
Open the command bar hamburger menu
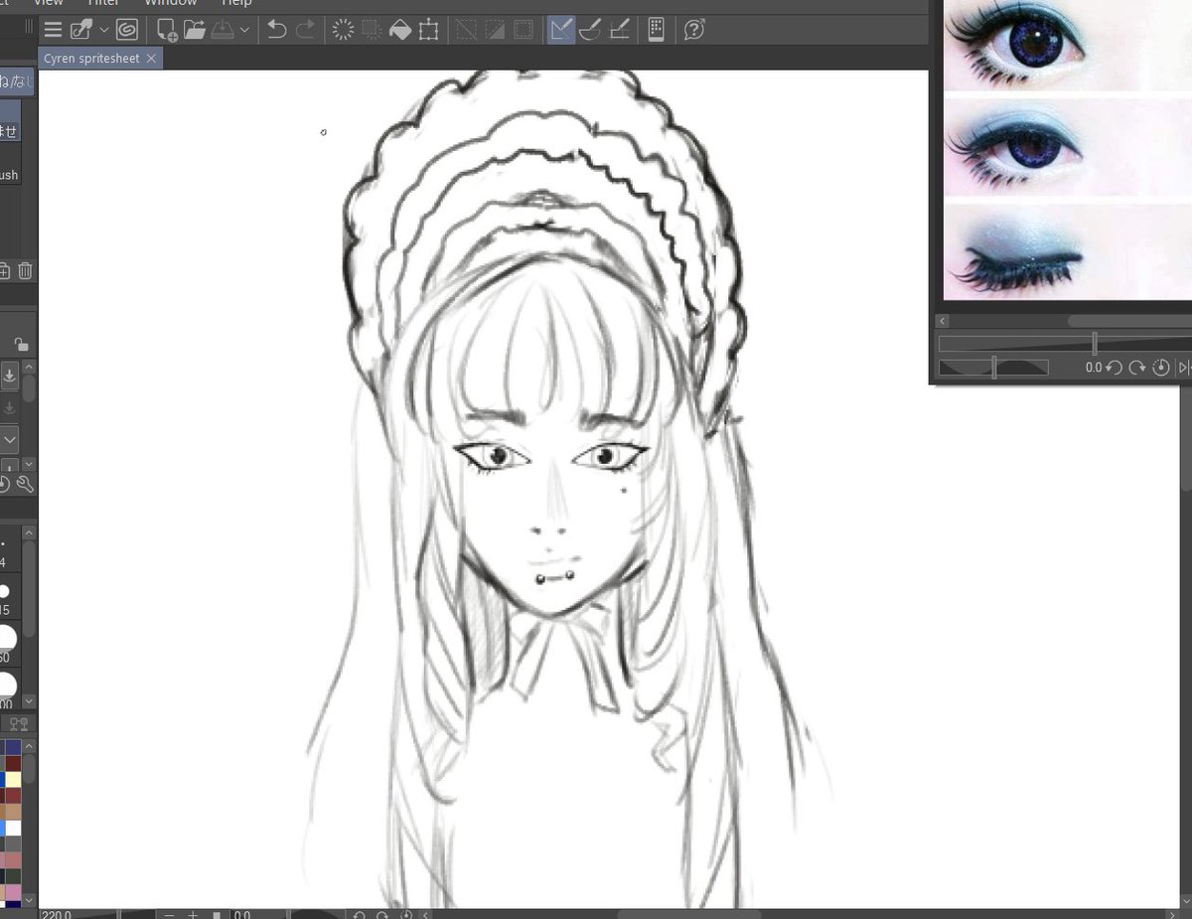pos(54,30)
